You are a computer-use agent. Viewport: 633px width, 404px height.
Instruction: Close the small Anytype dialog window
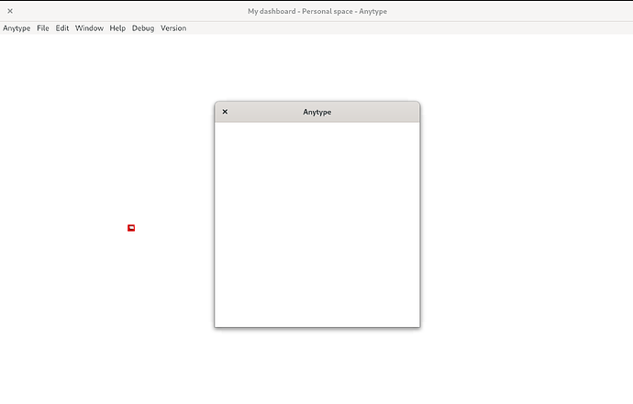(225, 112)
